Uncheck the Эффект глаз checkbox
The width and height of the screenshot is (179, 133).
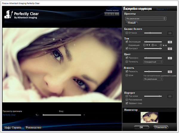[127, 103]
